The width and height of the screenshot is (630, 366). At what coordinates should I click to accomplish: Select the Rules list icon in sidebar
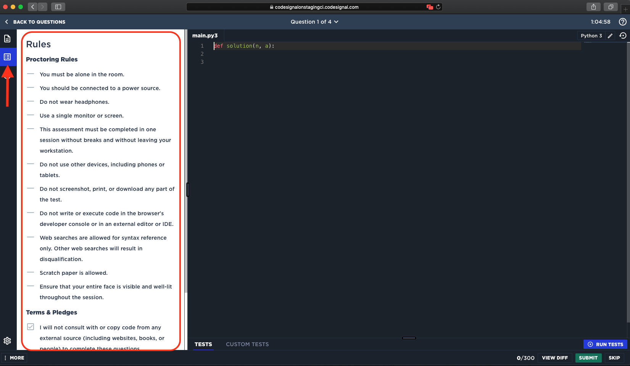[x=7, y=57]
